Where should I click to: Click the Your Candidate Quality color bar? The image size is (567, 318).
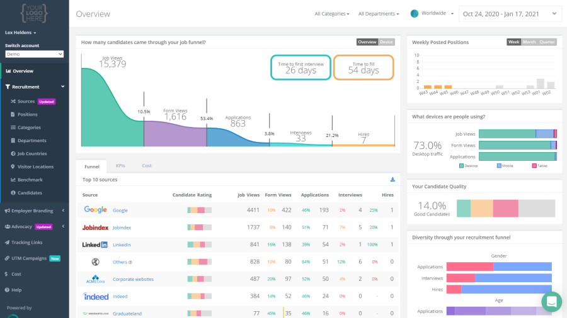tap(506, 209)
